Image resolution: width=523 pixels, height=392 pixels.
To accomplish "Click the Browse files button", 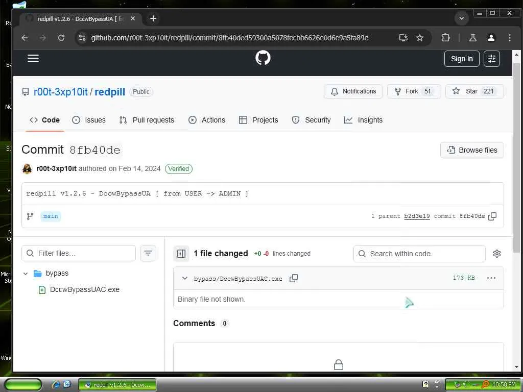I will [472, 150].
